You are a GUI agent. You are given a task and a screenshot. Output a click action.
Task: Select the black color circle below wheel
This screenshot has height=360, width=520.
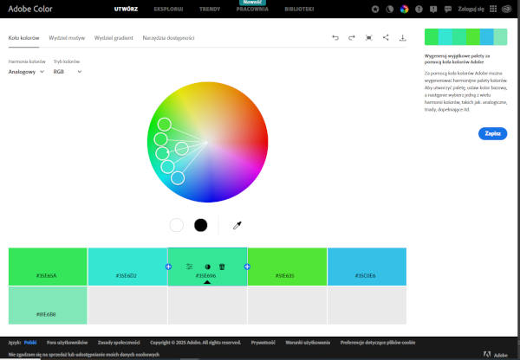tap(201, 225)
